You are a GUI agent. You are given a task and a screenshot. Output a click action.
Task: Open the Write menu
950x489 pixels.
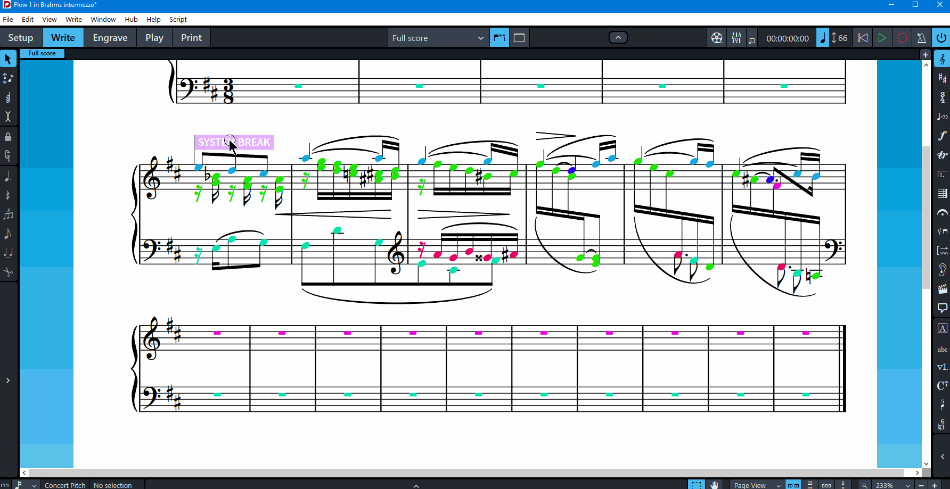73,19
